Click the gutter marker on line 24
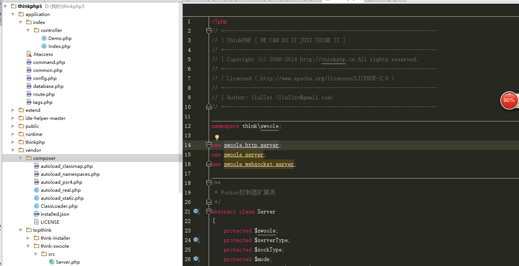This screenshot has height=266, width=519. [196, 240]
